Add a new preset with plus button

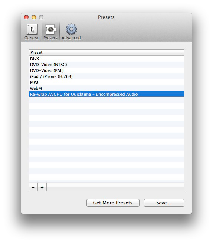tap(42, 187)
